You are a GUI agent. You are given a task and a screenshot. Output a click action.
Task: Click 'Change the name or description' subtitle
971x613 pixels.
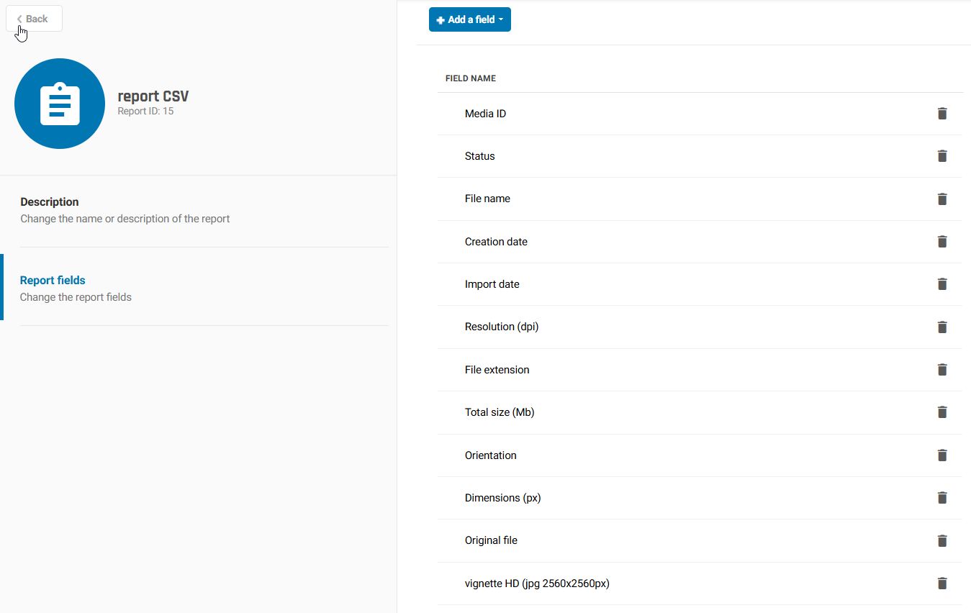[125, 219]
